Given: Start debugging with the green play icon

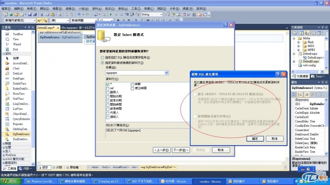Looking at the screenshot, I should click(111, 14).
